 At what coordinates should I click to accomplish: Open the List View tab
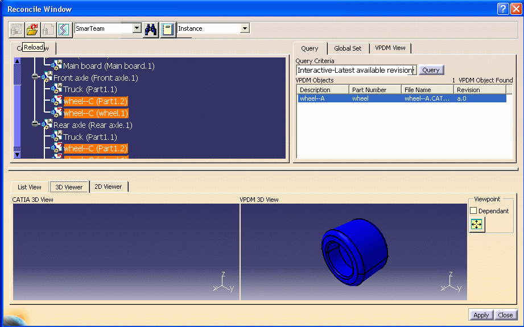click(x=30, y=187)
